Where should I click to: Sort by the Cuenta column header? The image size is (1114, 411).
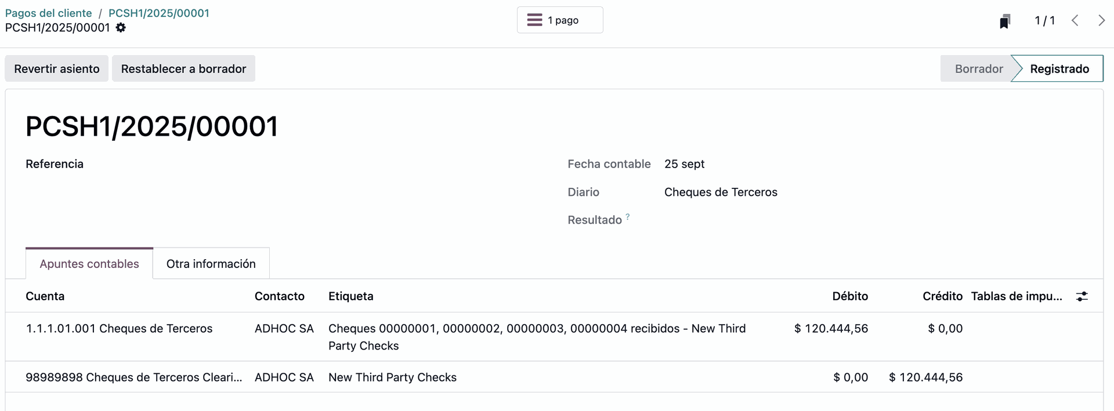(45, 296)
